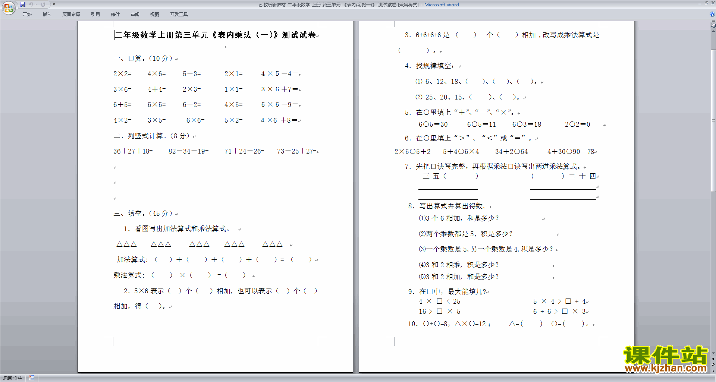Click the vertical scrollbar up arrow
The image size is (716, 382).
[713, 31]
